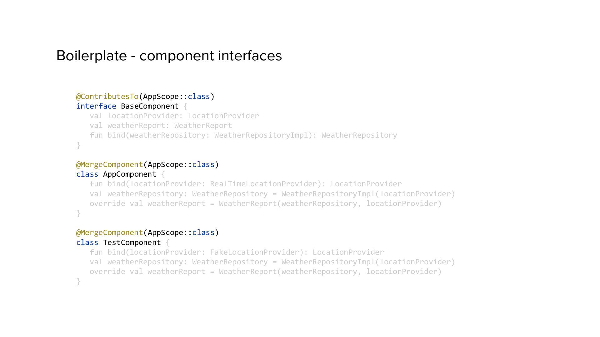
Task: Click the "interface" keyword
Action: coord(96,106)
